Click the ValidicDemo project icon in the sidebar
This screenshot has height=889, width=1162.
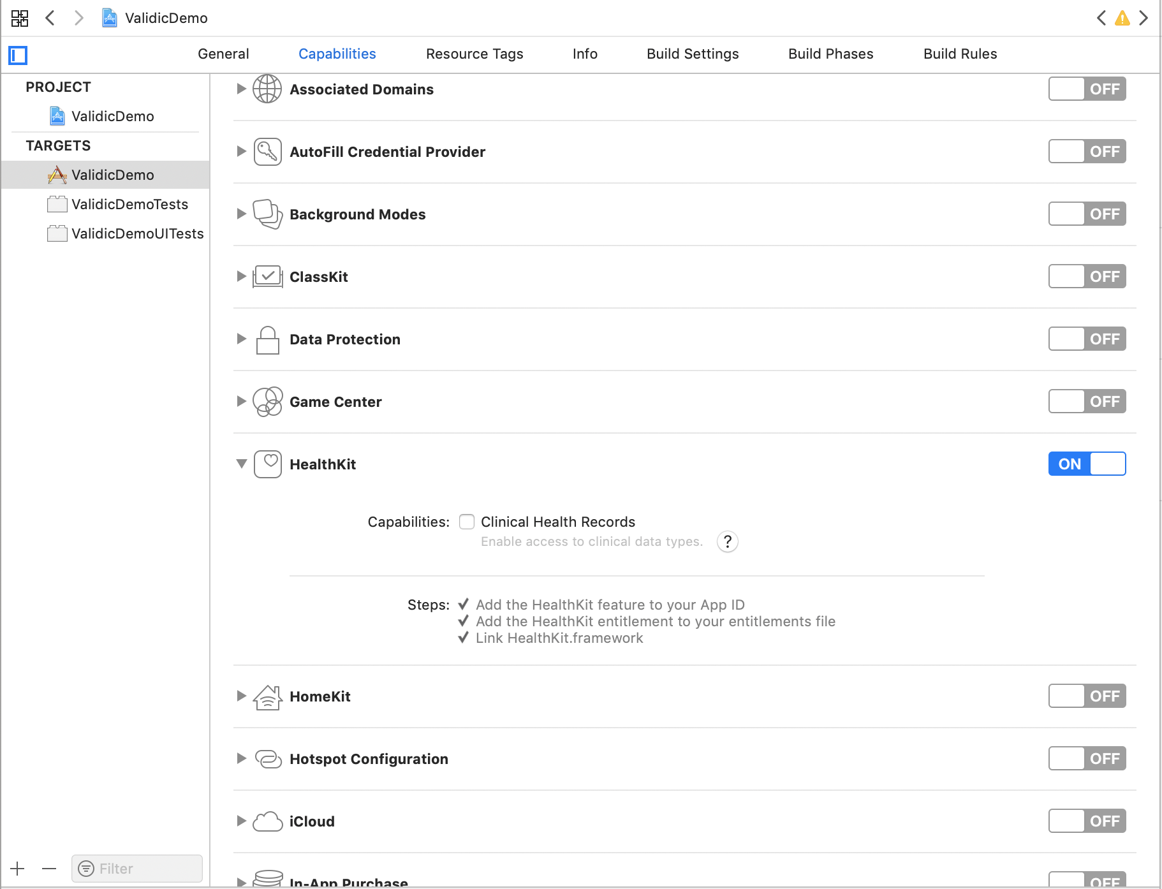pyautogui.click(x=57, y=116)
